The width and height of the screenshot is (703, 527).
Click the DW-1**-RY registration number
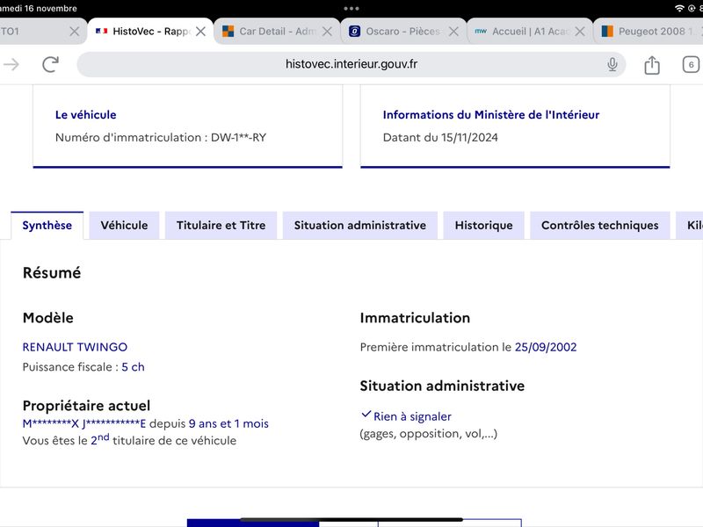tap(238, 138)
